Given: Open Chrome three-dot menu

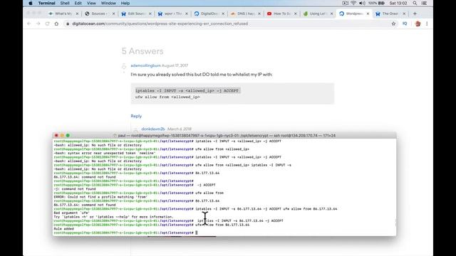Looking at the screenshot, I should pyautogui.click(x=427, y=23).
